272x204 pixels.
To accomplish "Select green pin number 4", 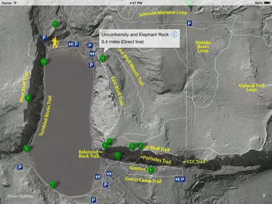I will pos(110,142).
